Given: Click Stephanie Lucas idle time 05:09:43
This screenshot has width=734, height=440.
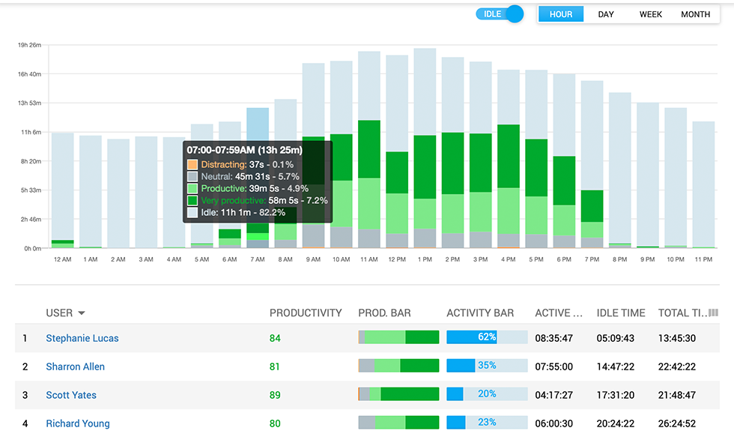Looking at the screenshot, I should (615, 338).
